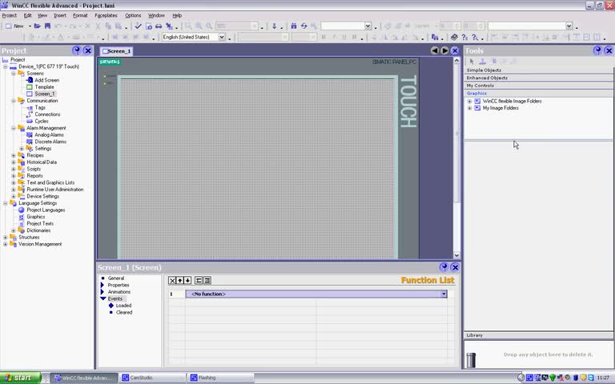
Task: Select General in properties panel
Action: click(x=115, y=278)
